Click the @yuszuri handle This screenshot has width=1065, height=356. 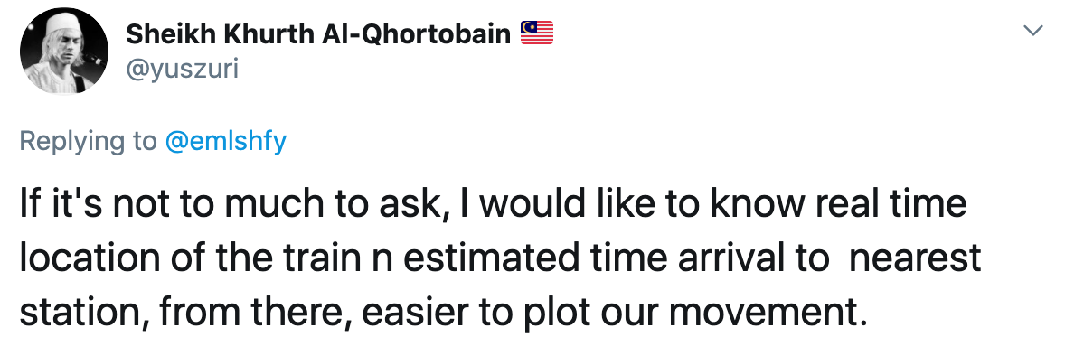coord(182,68)
